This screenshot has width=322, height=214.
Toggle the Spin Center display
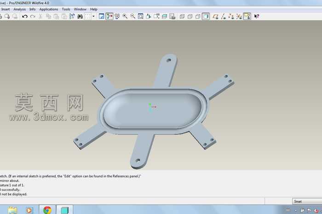[109, 17]
